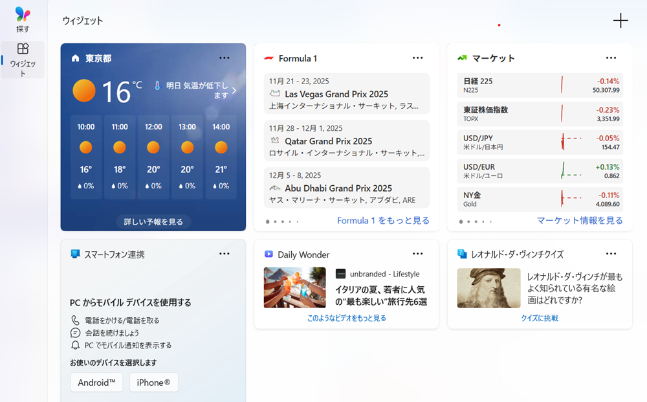Image resolution: width=647 pixels, height=402 pixels.
Task: Open the マーケット widget options menu
Action: click(611, 58)
